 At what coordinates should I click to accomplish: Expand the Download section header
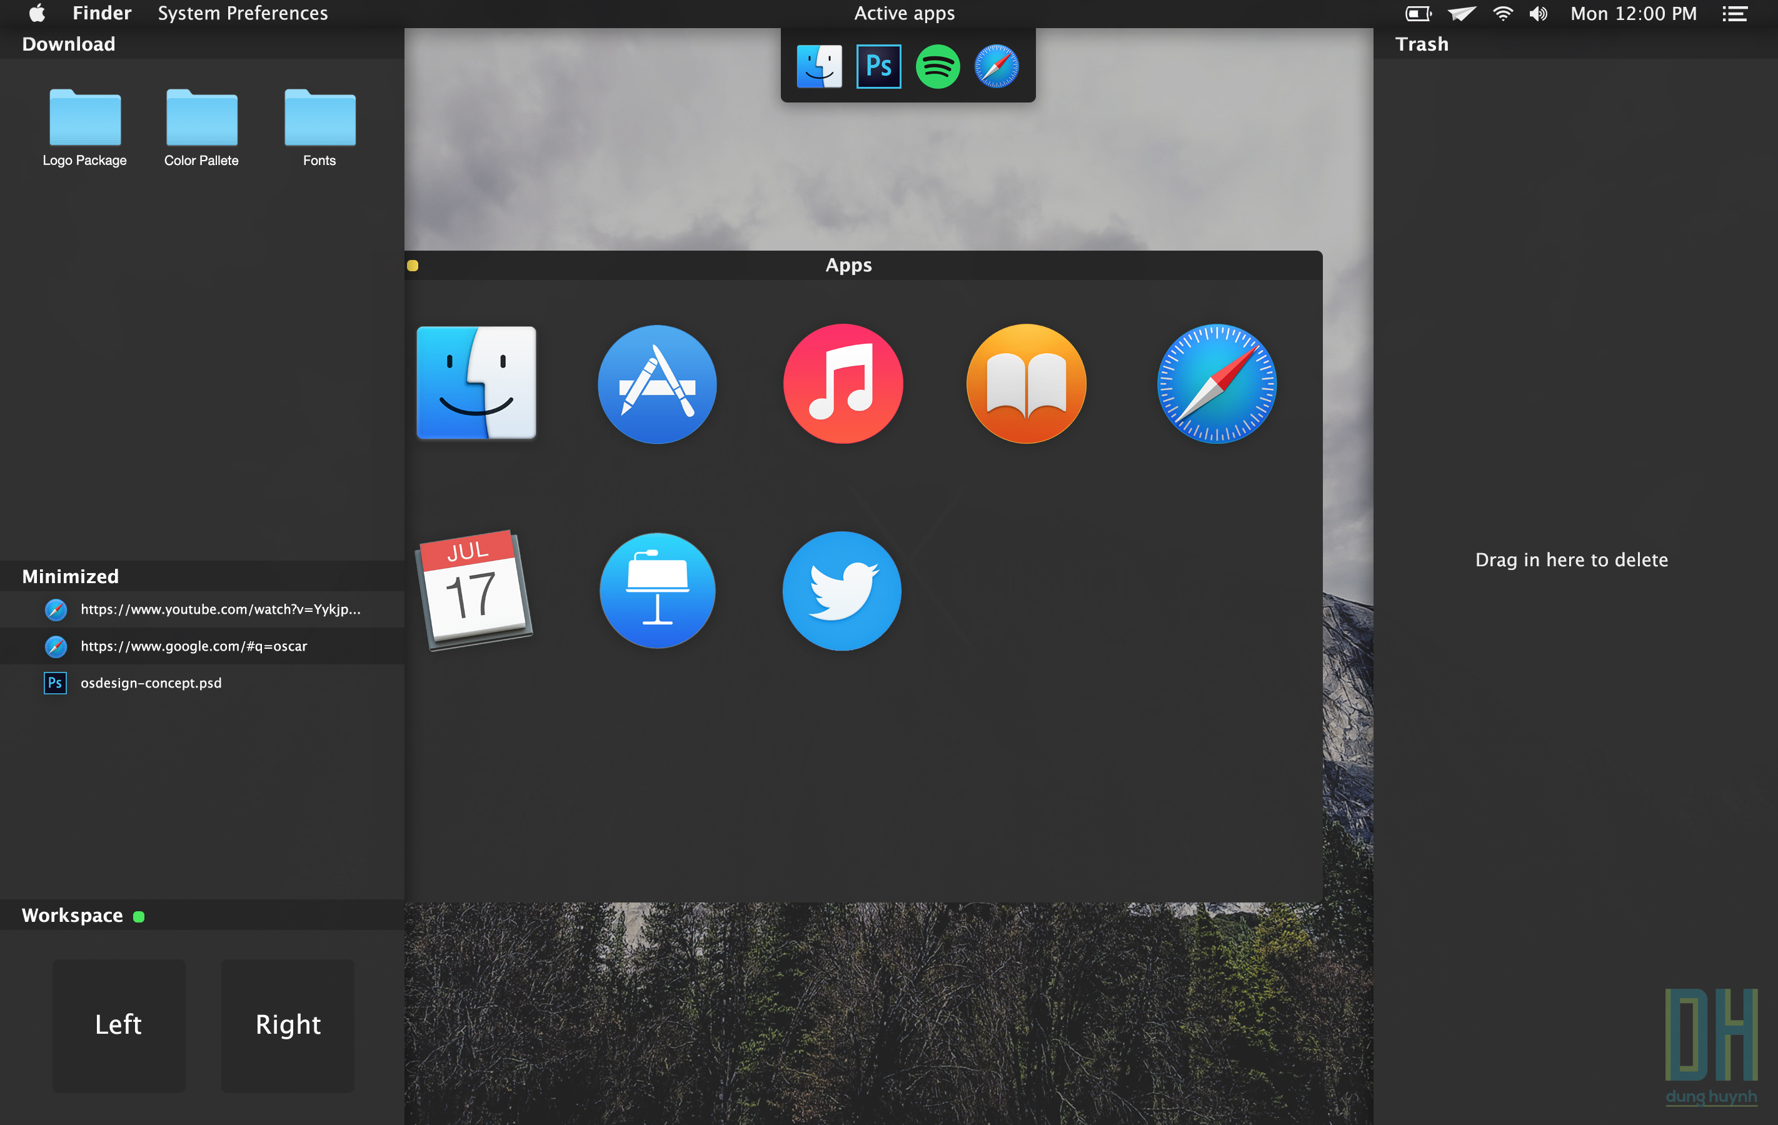[69, 44]
